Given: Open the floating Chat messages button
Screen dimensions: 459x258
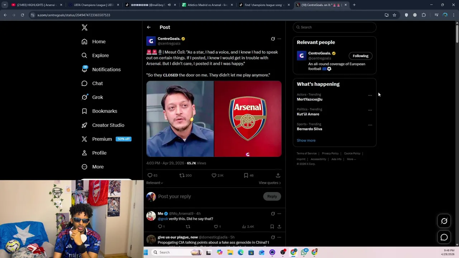Looking at the screenshot, I should click(444, 237).
